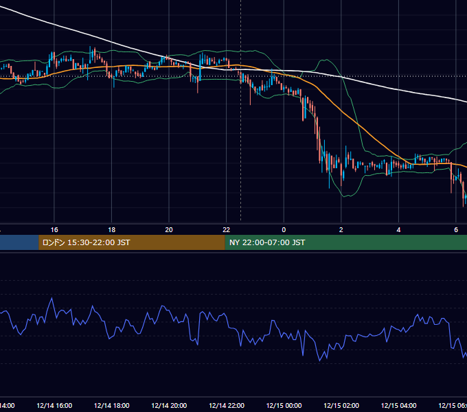The width and height of the screenshot is (467, 412).
Task: Click the hour label 4 on price chart axis
Action: pyautogui.click(x=398, y=230)
